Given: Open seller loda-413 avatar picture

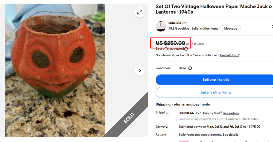Looking at the screenshot, I should click(x=161, y=26).
